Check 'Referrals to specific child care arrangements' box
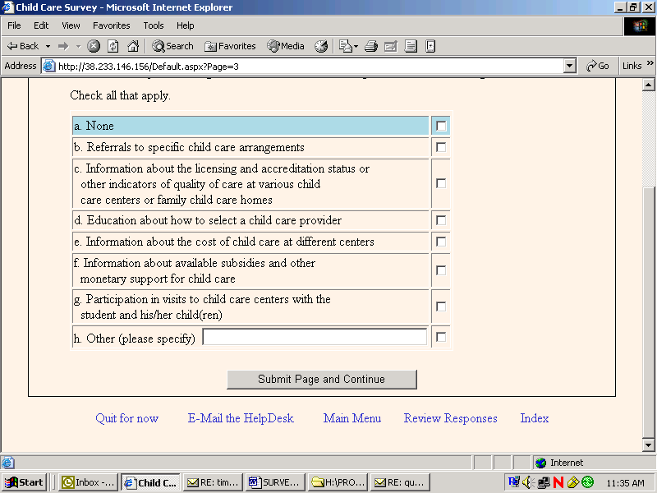This screenshot has width=657, height=493. point(441,147)
